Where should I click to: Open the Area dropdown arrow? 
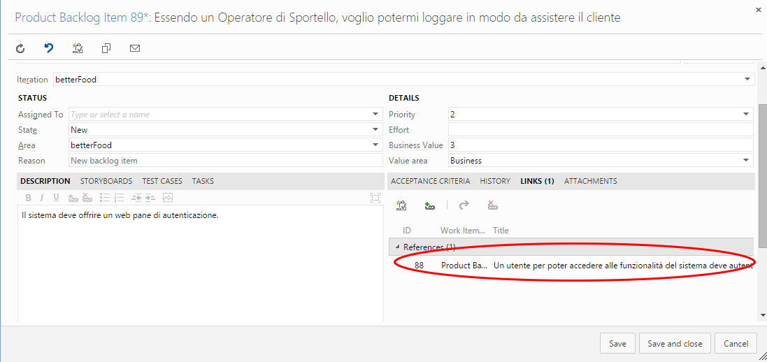point(375,145)
